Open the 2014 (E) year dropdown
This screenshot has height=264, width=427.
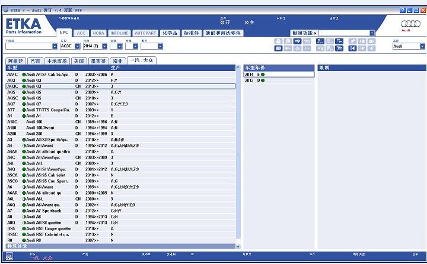pyautogui.click(x=104, y=47)
